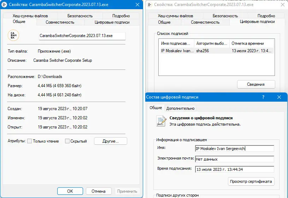Screen dimensions: 288x198
Task: Click the help question mark in signature dialog
Action: coord(263,97)
